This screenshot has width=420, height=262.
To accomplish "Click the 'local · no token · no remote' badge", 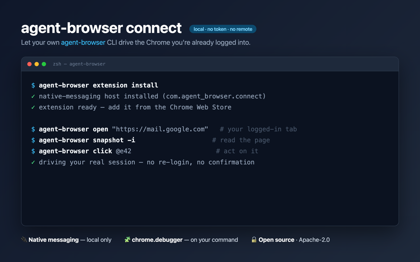I will (x=223, y=29).
